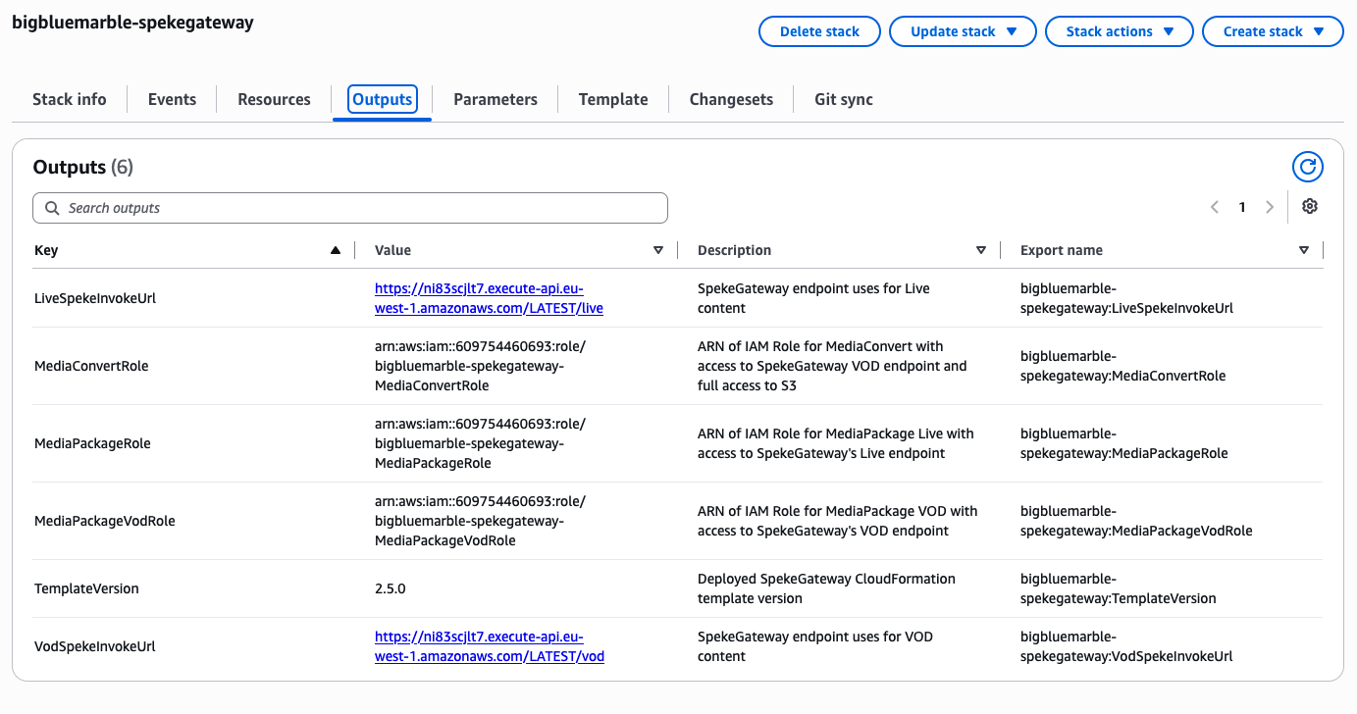Select page 1 in outputs pagination
Screen dimensions: 1357x714
point(1242,207)
